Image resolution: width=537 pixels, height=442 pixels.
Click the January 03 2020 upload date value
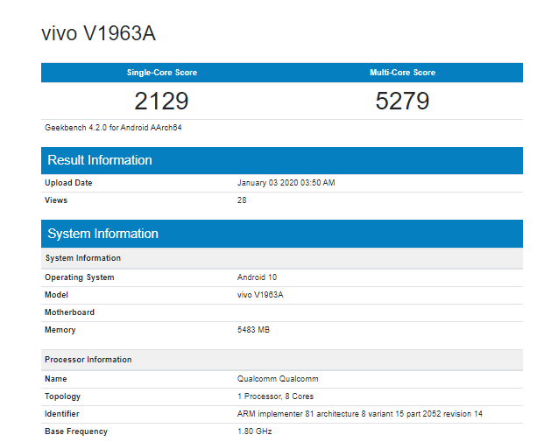click(x=286, y=183)
